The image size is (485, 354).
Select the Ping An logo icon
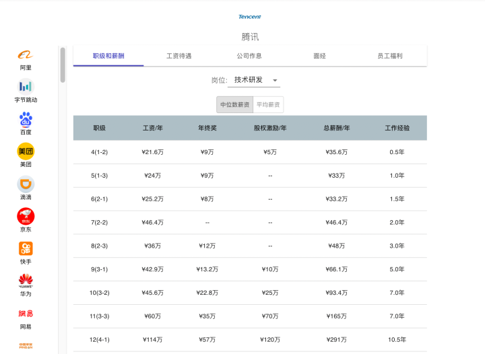pyautogui.click(x=26, y=346)
